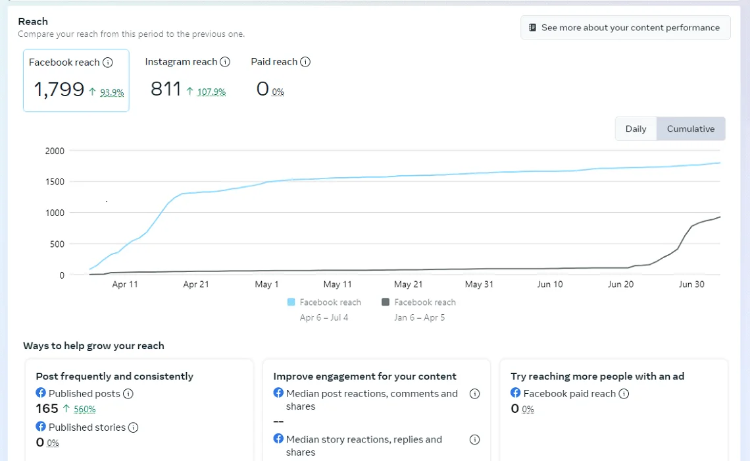Click info icon next to Published posts
Viewport: 750px width, 461px height.
tap(128, 394)
